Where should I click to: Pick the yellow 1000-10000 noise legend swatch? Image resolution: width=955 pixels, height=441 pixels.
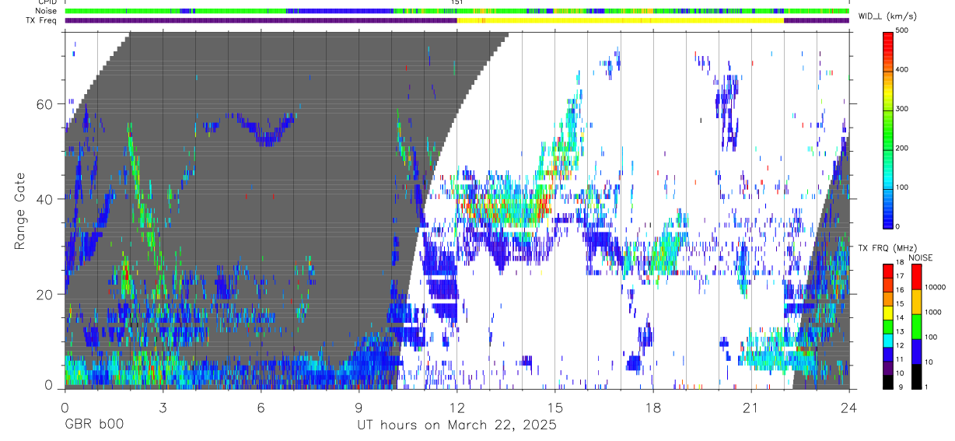point(915,302)
